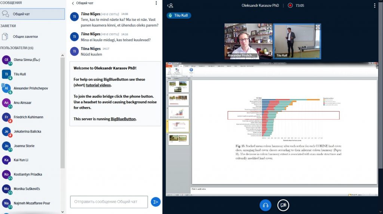
Task: Toggle the user list panel icon
Action: coord(171,6)
